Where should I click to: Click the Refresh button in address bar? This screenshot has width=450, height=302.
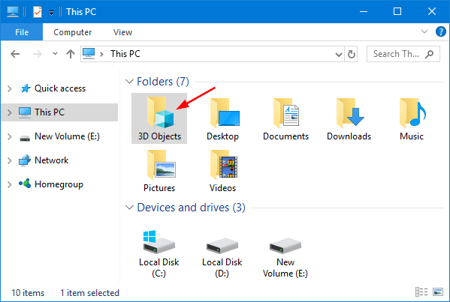click(x=352, y=54)
